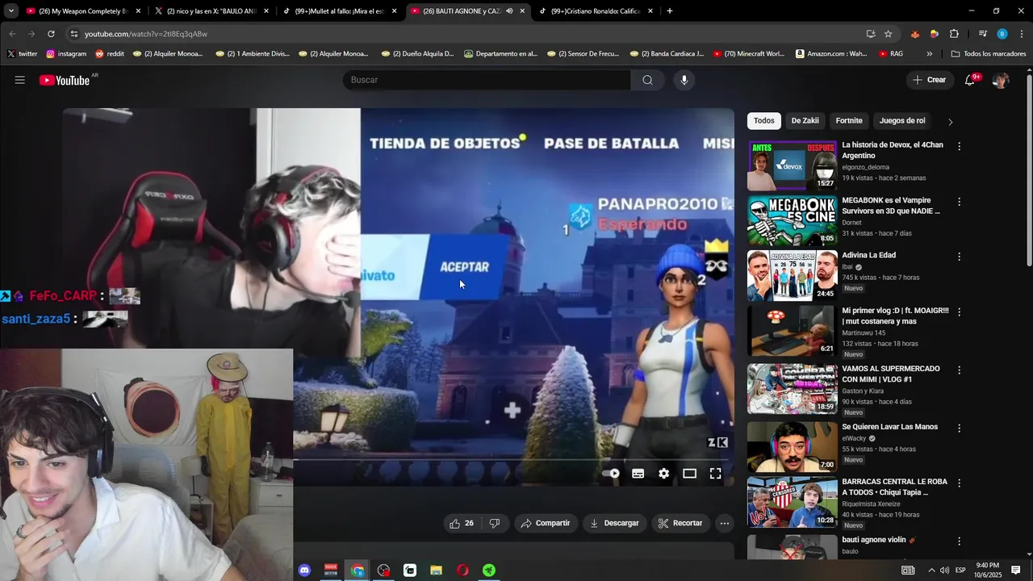Open Razer app from the taskbar
This screenshot has height=581, width=1033.
489,571
